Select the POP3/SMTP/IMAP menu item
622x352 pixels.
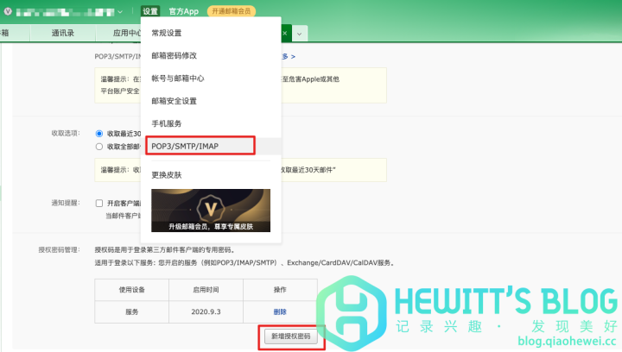point(185,147)
